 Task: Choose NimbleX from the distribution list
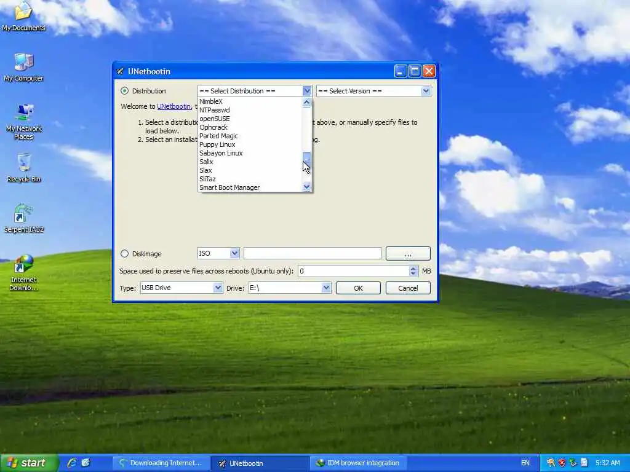[x=250, y=101]
